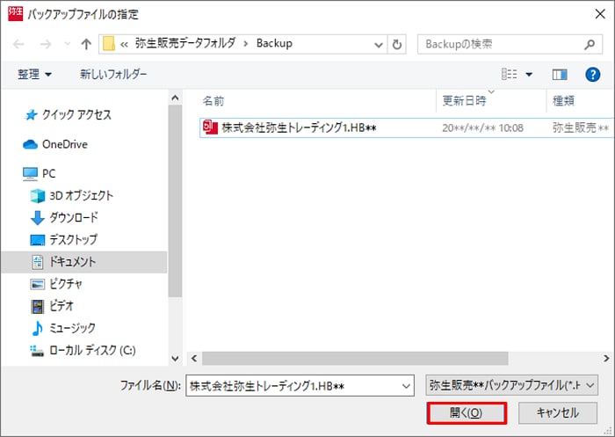Open 3D オブジェクト folder
The height and width of the screenshot is (437, 615).
[x=81, y=195]
